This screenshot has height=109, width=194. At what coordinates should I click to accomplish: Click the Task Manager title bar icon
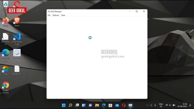pyautogui.click(x=49, y=12)
